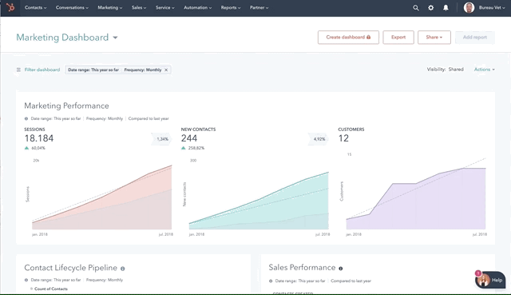Click the 258,82% new contacts change text
Screen dimensions: 511x295
pos(196,148)
